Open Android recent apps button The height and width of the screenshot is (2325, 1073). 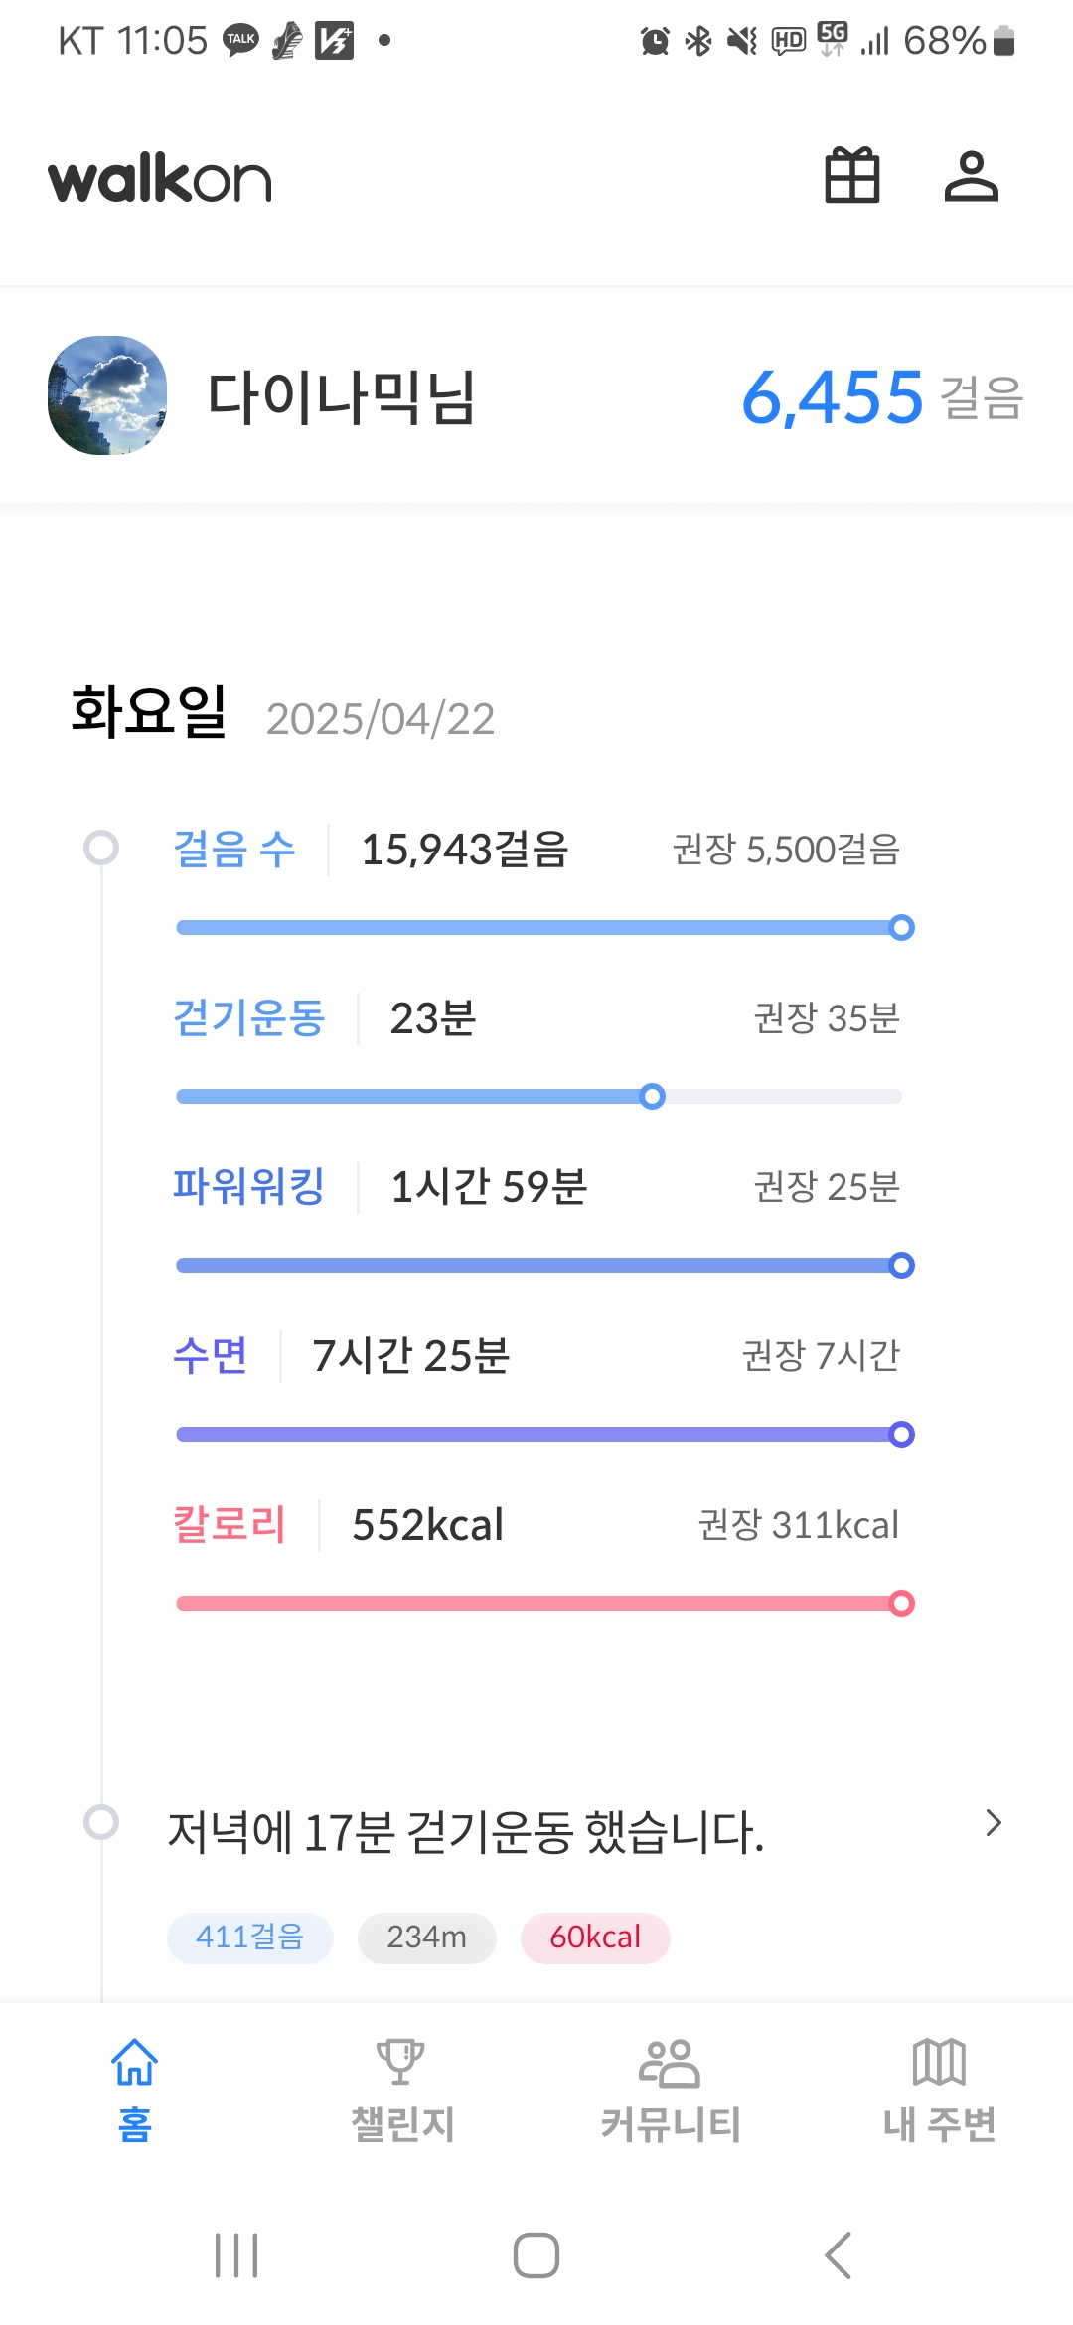click(236, 2255)
